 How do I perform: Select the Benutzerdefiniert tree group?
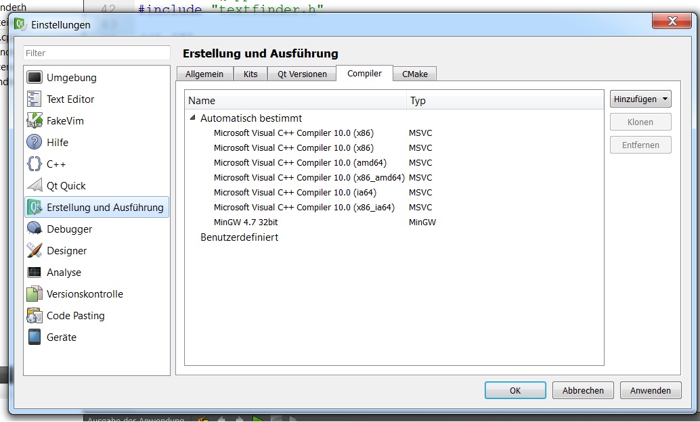pos(239,237)
